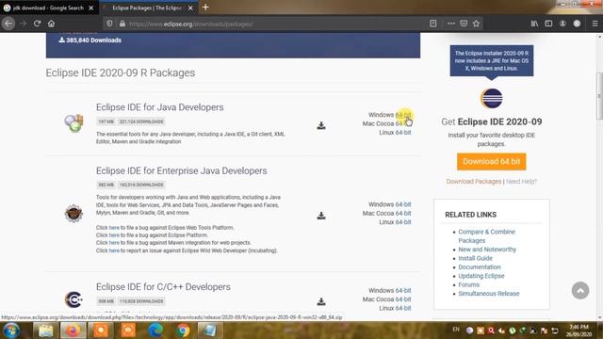Open the Download Packages link
The height and width of the screenshot is (339, 603).
coord(474,182)
